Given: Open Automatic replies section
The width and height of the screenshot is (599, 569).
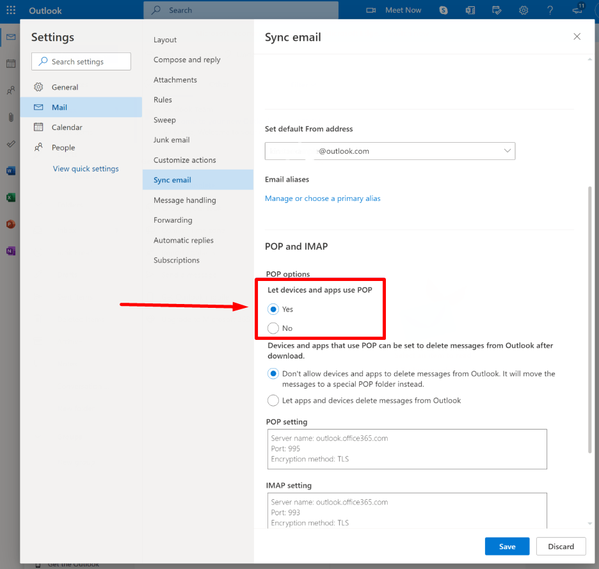Looking at the screenshot, I should pyautogui.click(x=198, y=241).
